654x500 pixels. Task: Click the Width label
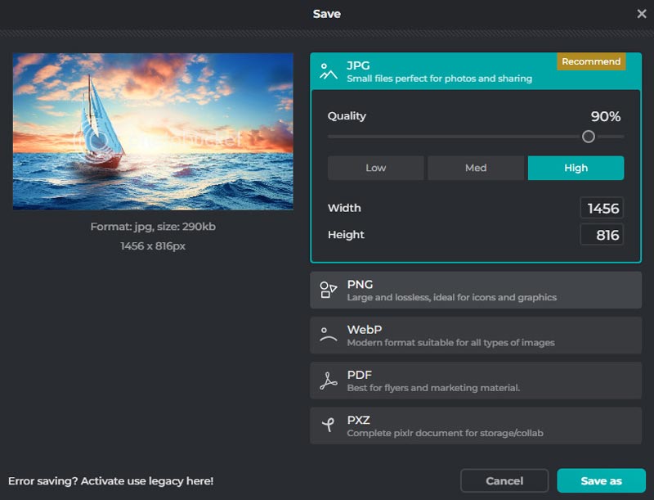(x=344, y=208)
